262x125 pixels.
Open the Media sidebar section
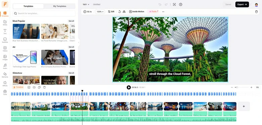tap(5, 23)
